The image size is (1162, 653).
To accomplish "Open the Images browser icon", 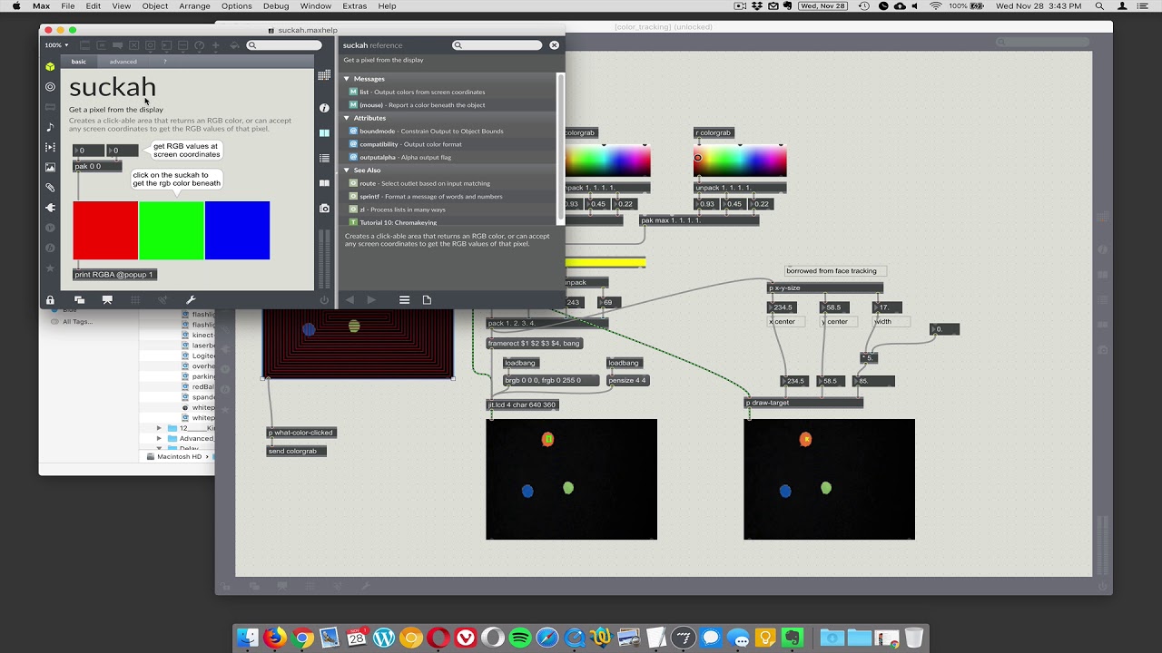I will (x=50, y=167).
